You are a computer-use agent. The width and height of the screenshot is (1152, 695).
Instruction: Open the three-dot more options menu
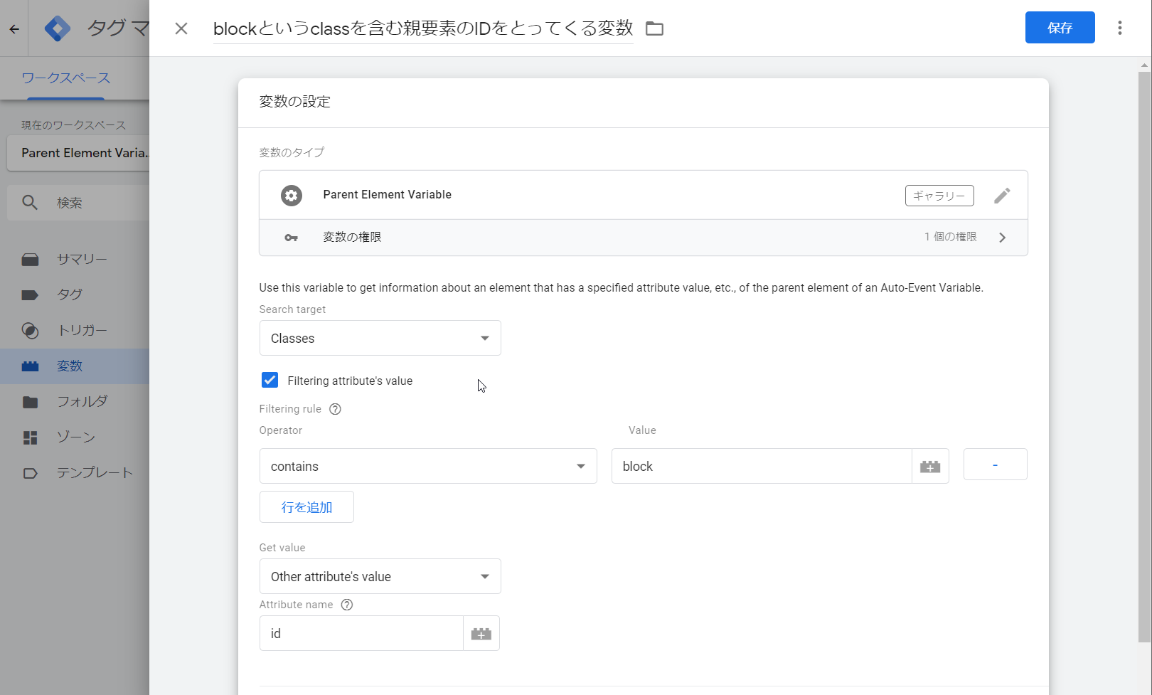pos(1119,28)
